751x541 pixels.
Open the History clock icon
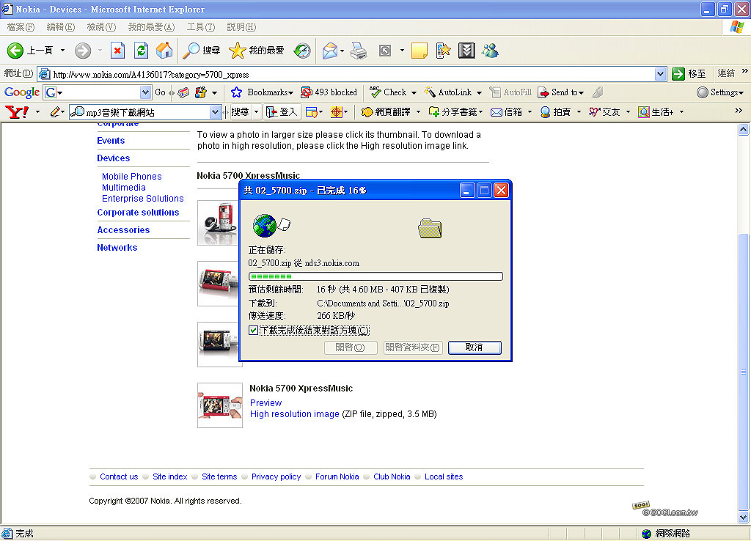302,51
